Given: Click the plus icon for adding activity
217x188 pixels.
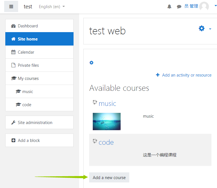Looking at the screenshot, I should click(x=158, y=75).
